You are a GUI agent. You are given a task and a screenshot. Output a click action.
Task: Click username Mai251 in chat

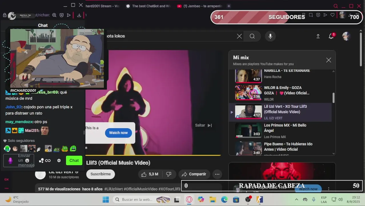coord(32,130)
